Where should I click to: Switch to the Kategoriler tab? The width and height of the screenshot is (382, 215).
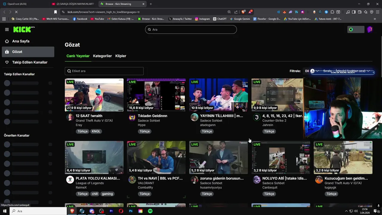coord(102,56)
